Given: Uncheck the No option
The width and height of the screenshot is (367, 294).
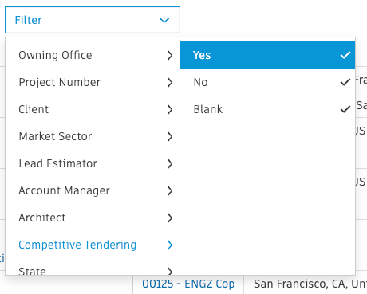Looking at the screenshot, I should pyautogui.click(x=345, y=82).
